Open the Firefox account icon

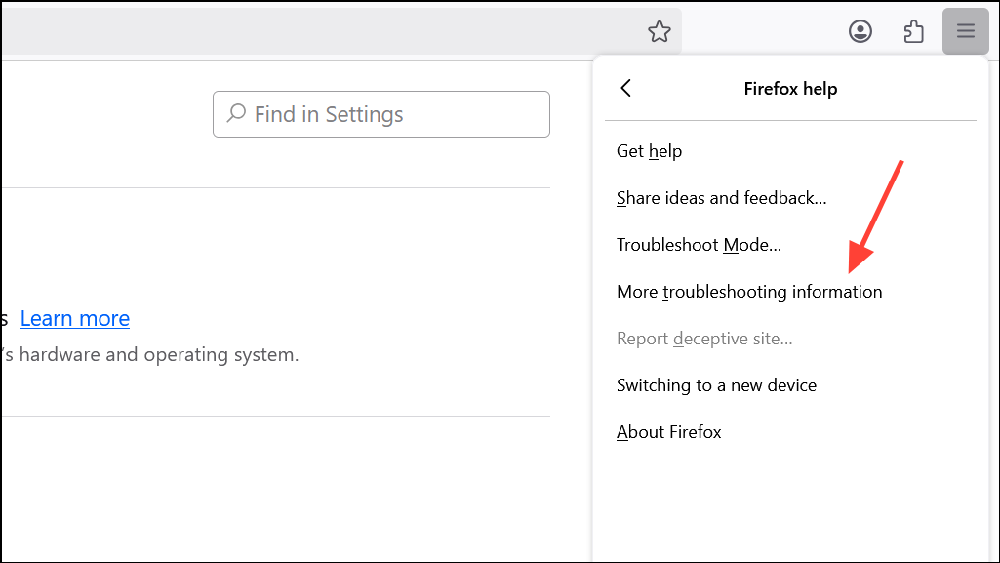pos(860,31)
